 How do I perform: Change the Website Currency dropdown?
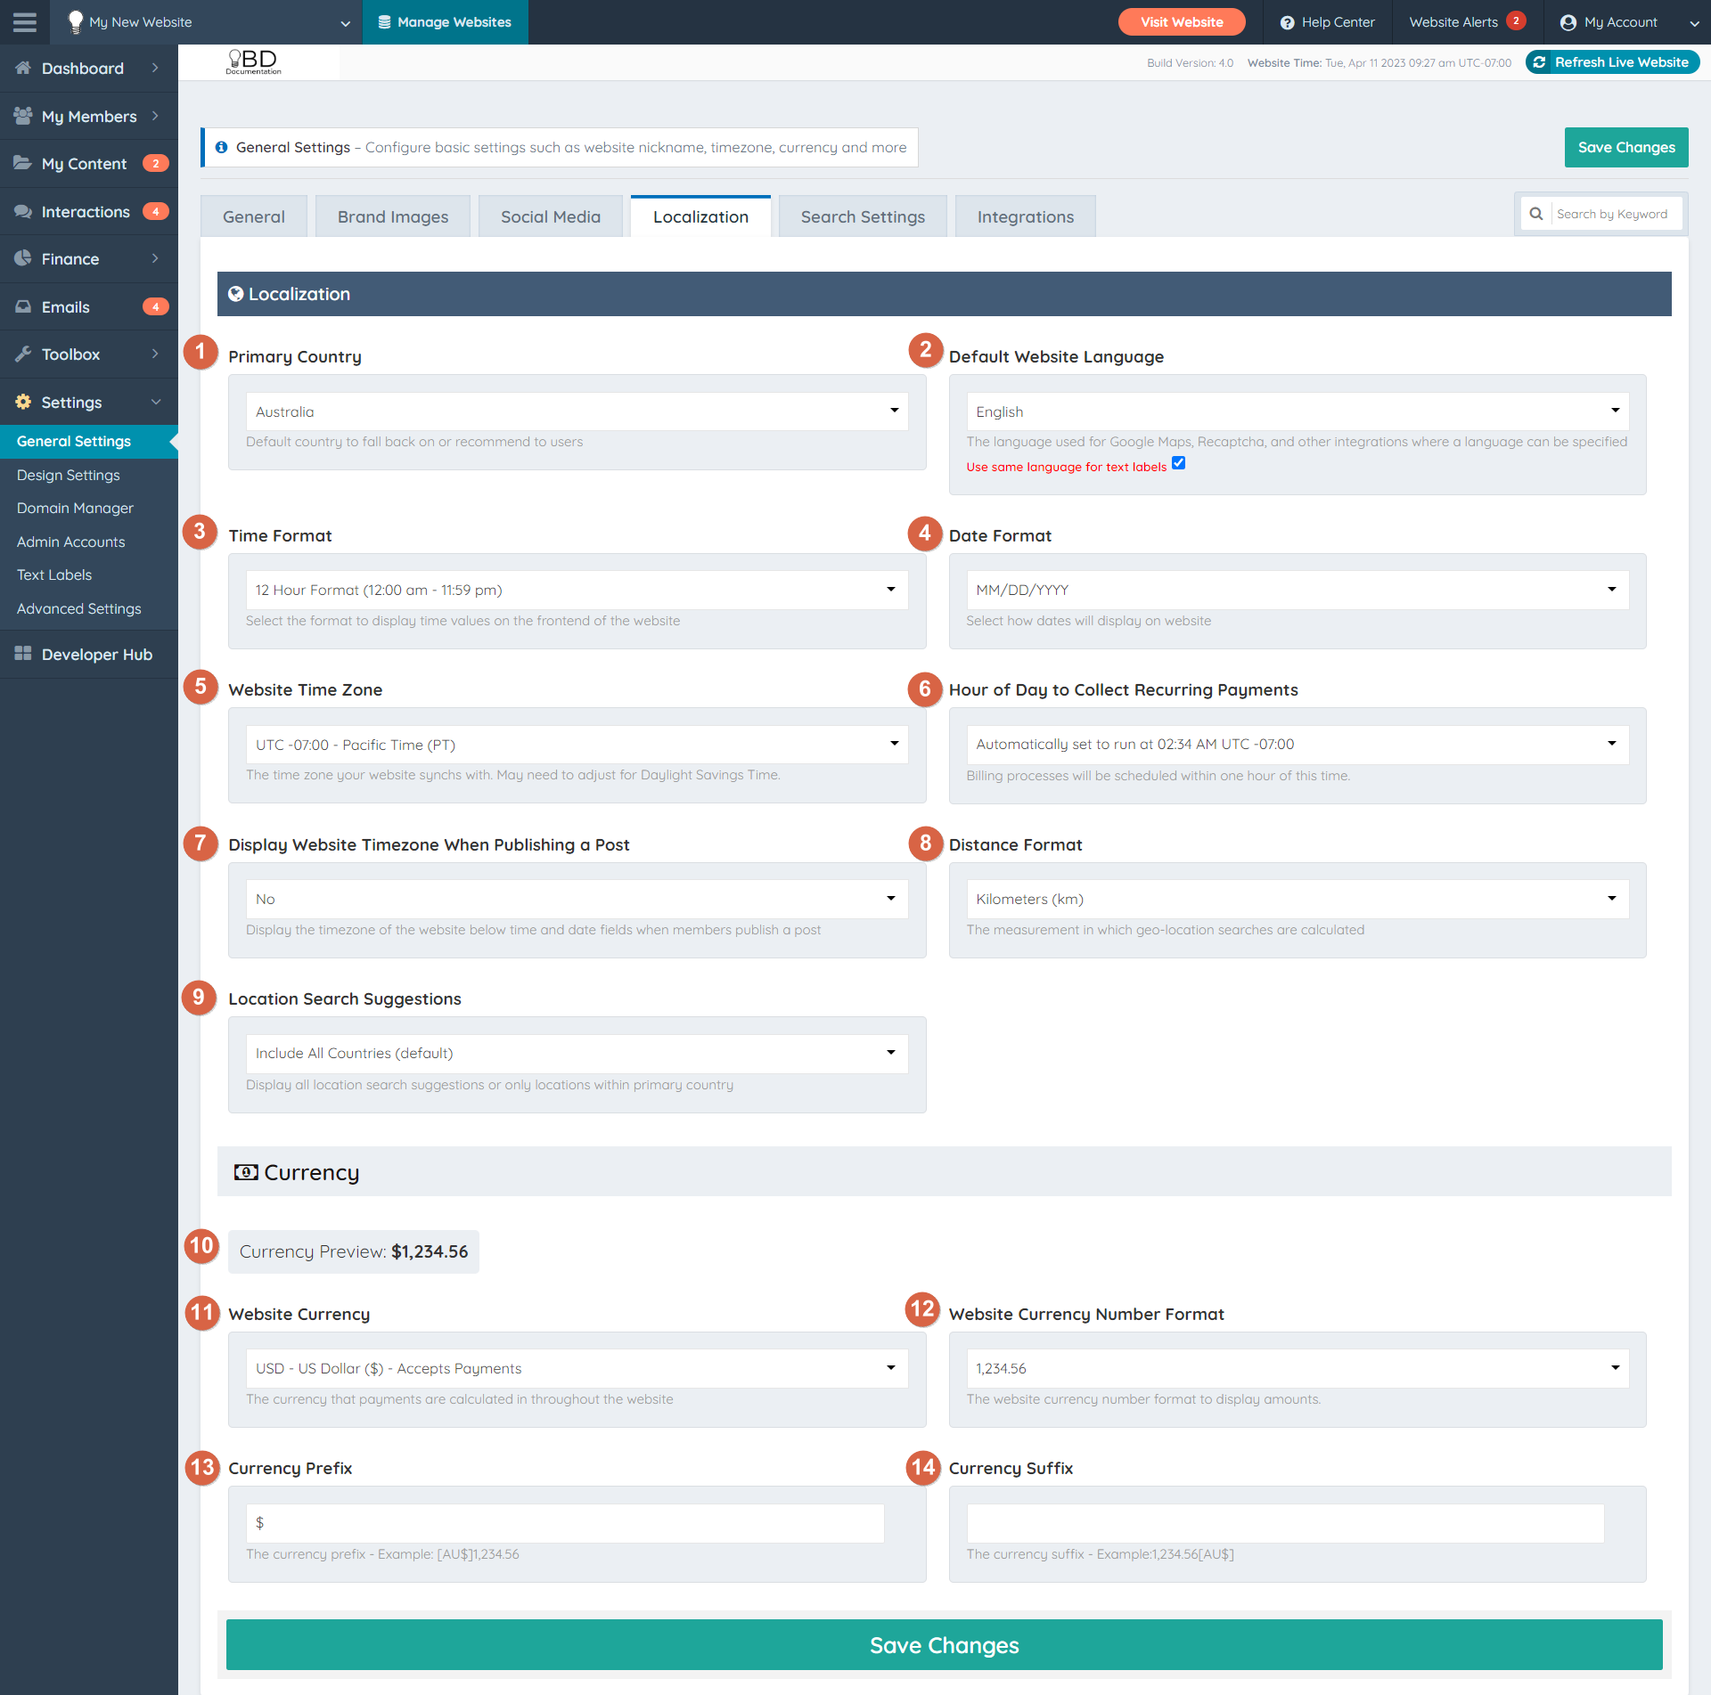coord(576,1368)
